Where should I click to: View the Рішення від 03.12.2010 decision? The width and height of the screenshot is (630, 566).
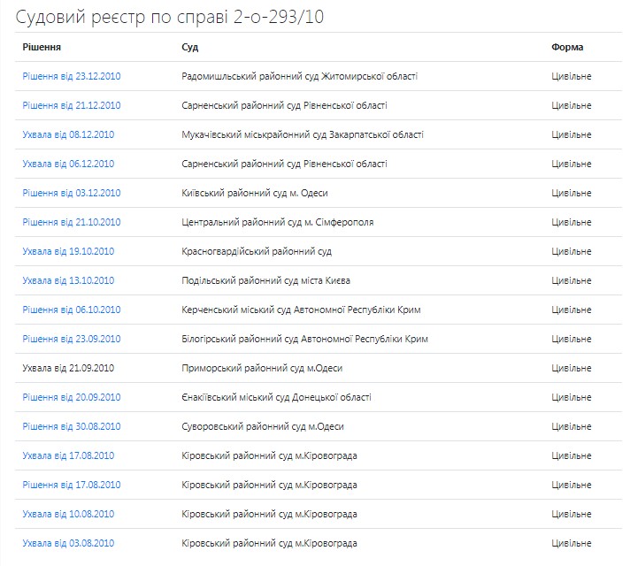(71, 193)
